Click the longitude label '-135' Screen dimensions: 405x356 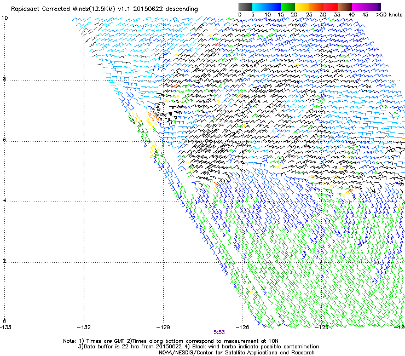5,328
